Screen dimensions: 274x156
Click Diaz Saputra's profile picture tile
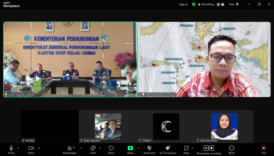(108, 126)
